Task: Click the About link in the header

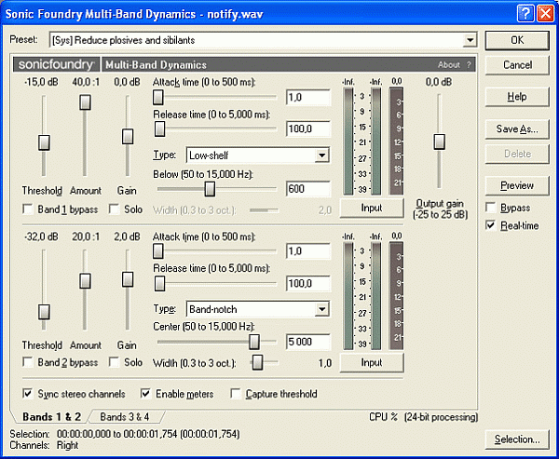Action: coord(448,65)
